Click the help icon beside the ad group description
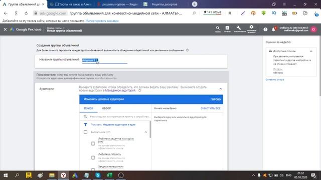321x180 pixels. (187, 50)
